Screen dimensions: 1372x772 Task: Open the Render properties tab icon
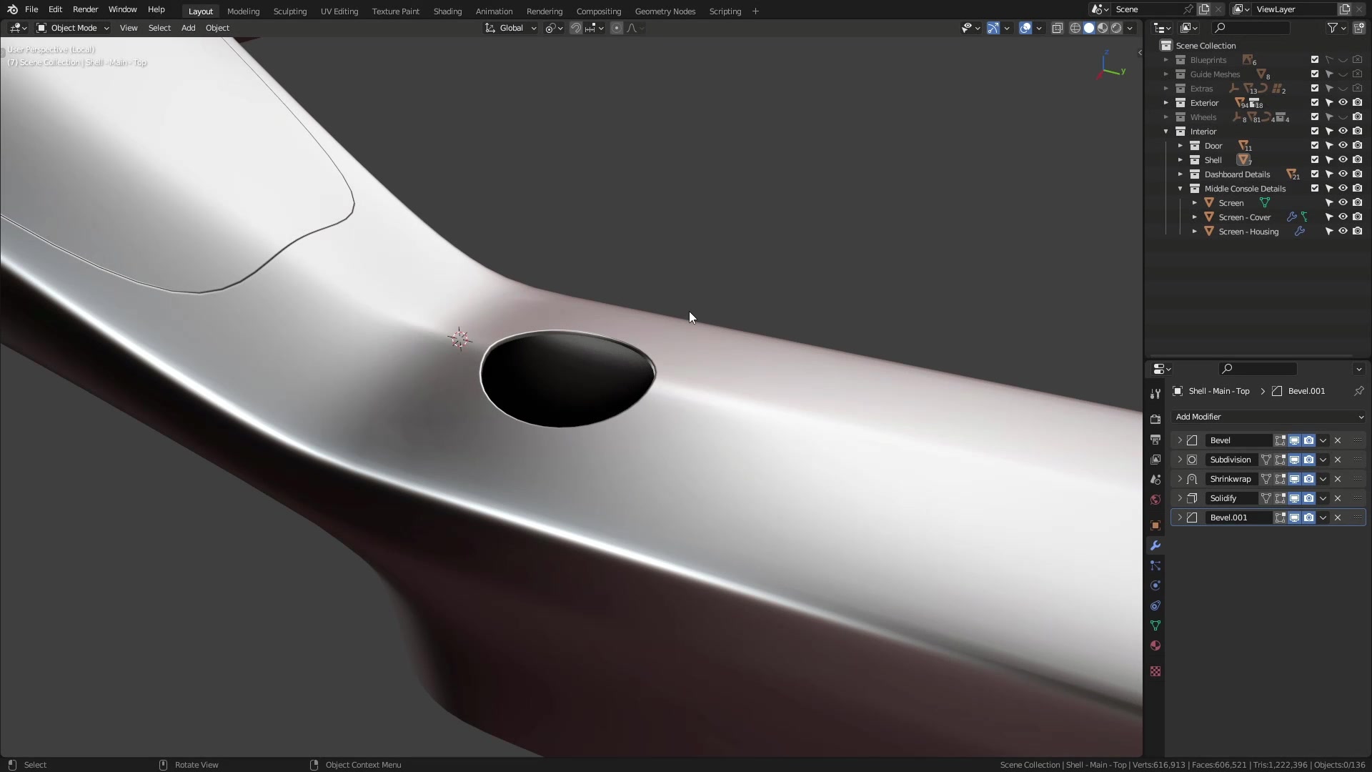click(1155, 420)
